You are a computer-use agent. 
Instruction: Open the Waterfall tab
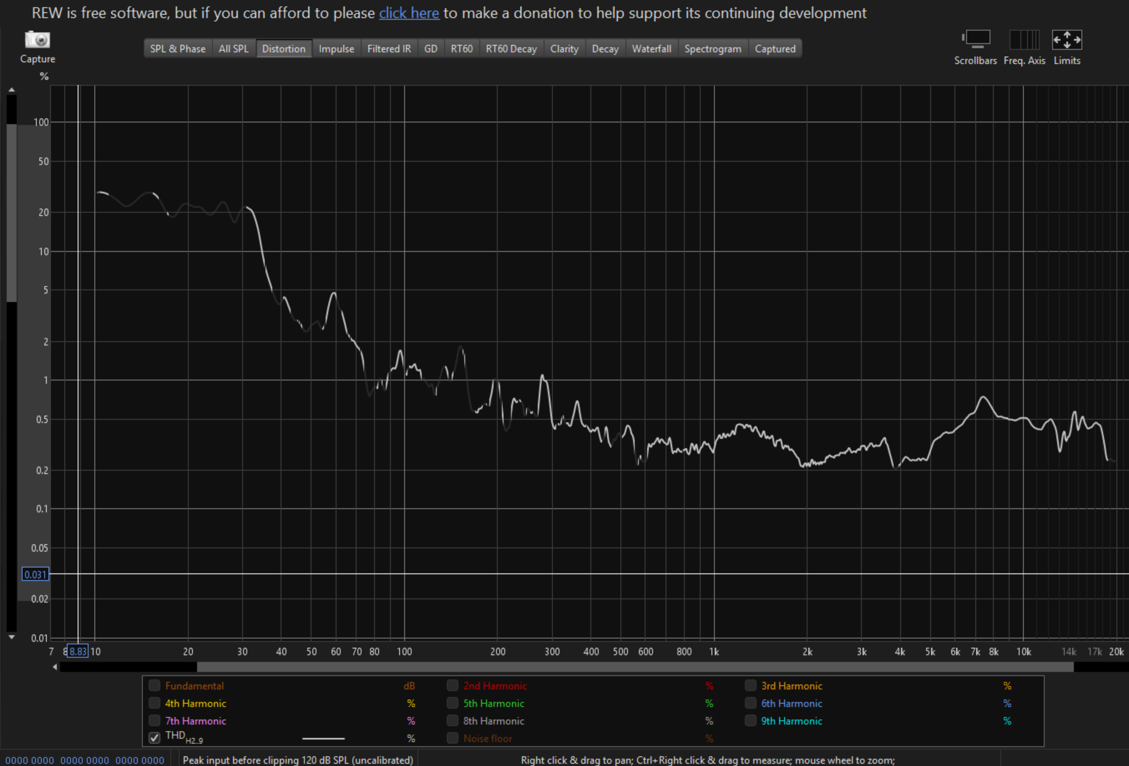pos(651,48)
